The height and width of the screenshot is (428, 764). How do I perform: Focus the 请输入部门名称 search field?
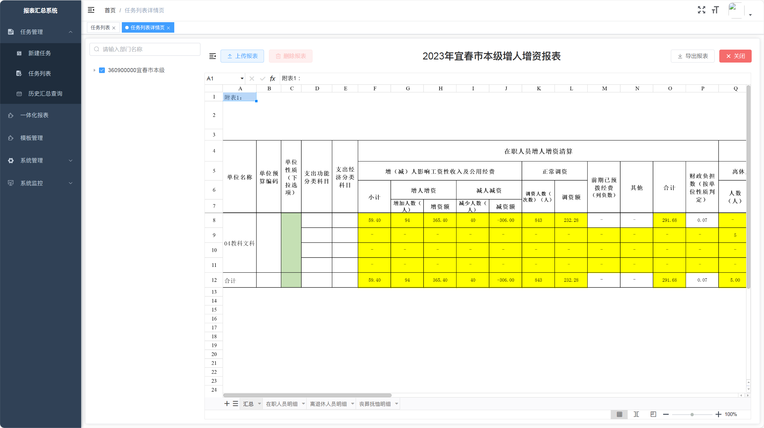145,49
